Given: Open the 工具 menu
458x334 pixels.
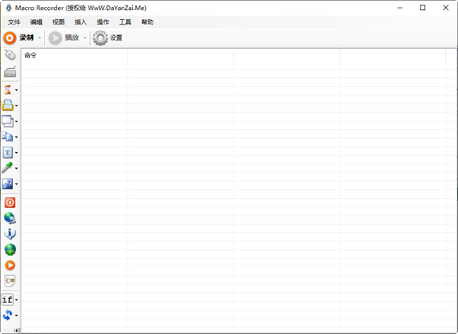Looking at the screenshot, I should pos(125,22).
